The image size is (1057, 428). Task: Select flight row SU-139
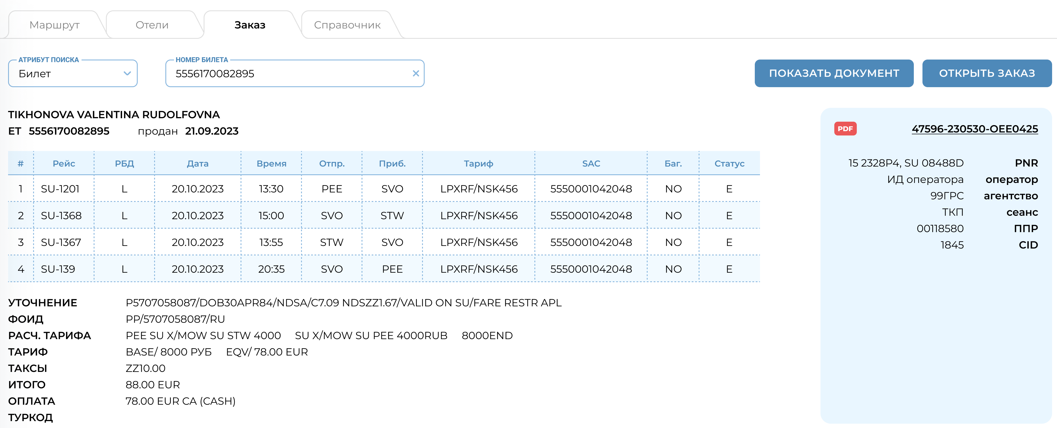(x=58, y=269)
